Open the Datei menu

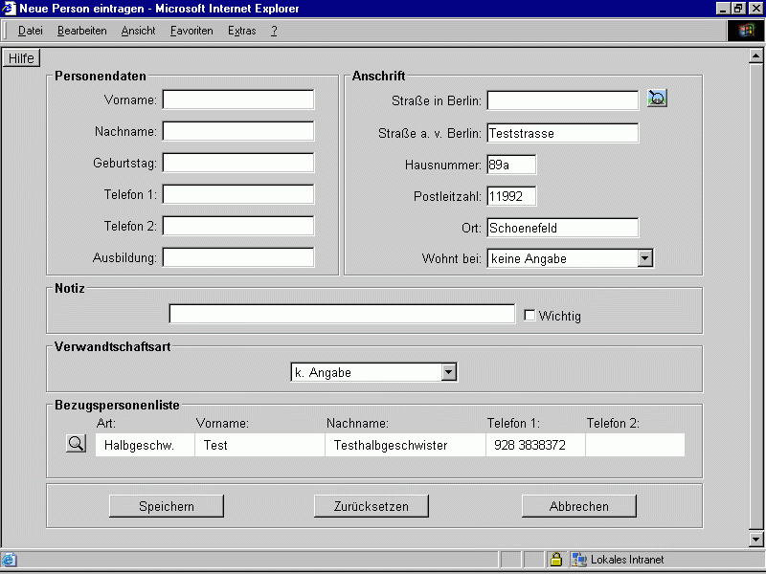click(x=31, y=31)
